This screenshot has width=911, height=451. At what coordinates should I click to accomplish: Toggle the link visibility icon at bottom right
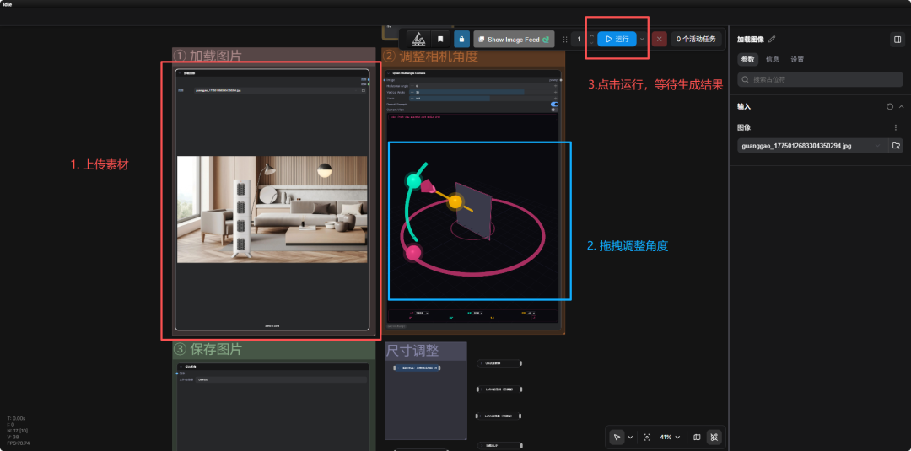pos(714,437)
